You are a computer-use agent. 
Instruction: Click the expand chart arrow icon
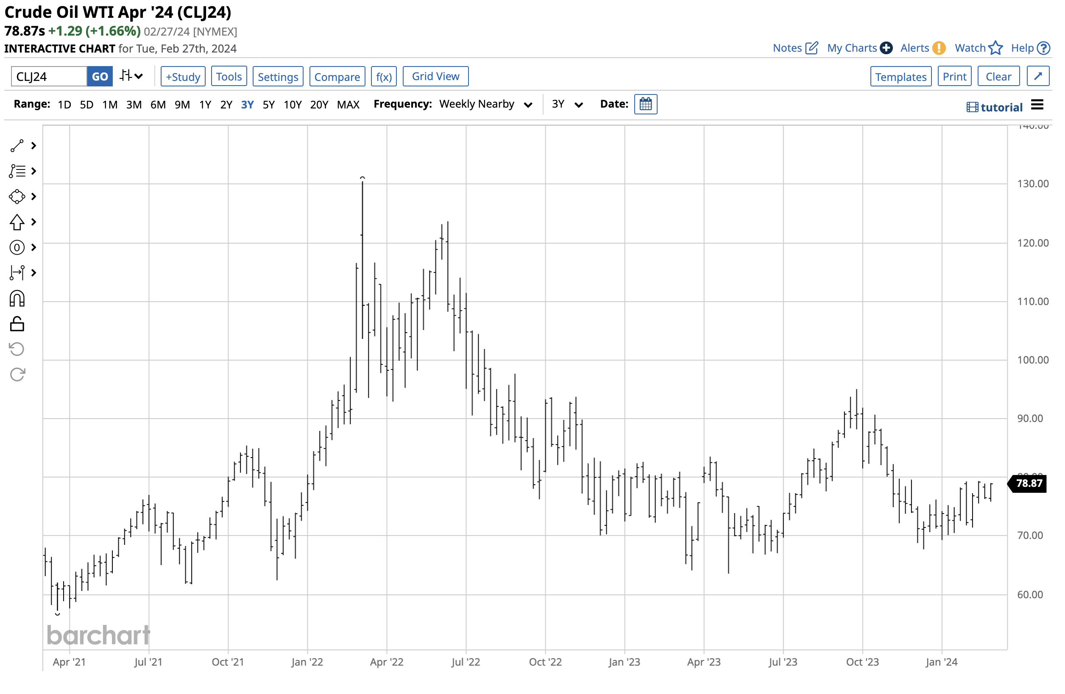click(x=1038, y=76)
